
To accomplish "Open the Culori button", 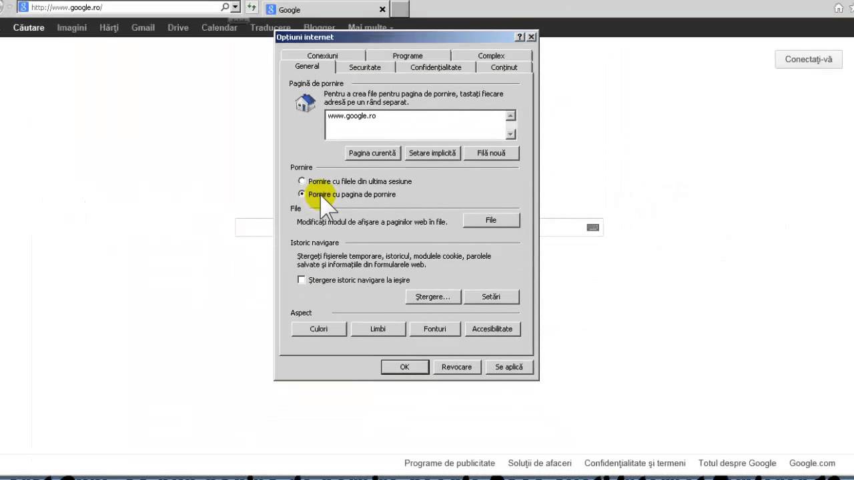I will pos(319,329).
